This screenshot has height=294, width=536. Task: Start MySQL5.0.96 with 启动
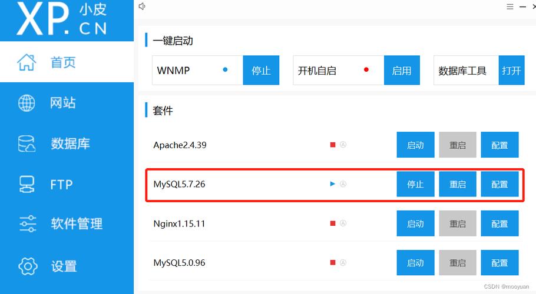pyautogui.click(x=415, y=263)
